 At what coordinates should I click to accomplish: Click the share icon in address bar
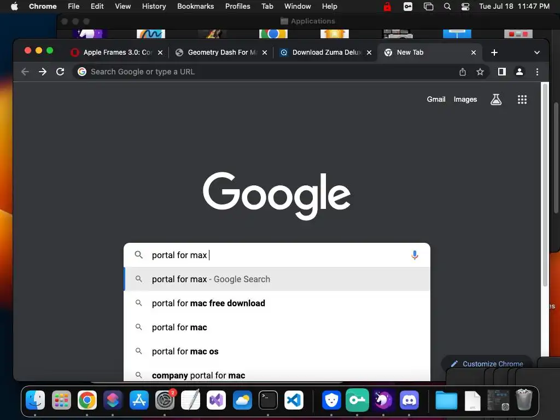pos(463,72)
